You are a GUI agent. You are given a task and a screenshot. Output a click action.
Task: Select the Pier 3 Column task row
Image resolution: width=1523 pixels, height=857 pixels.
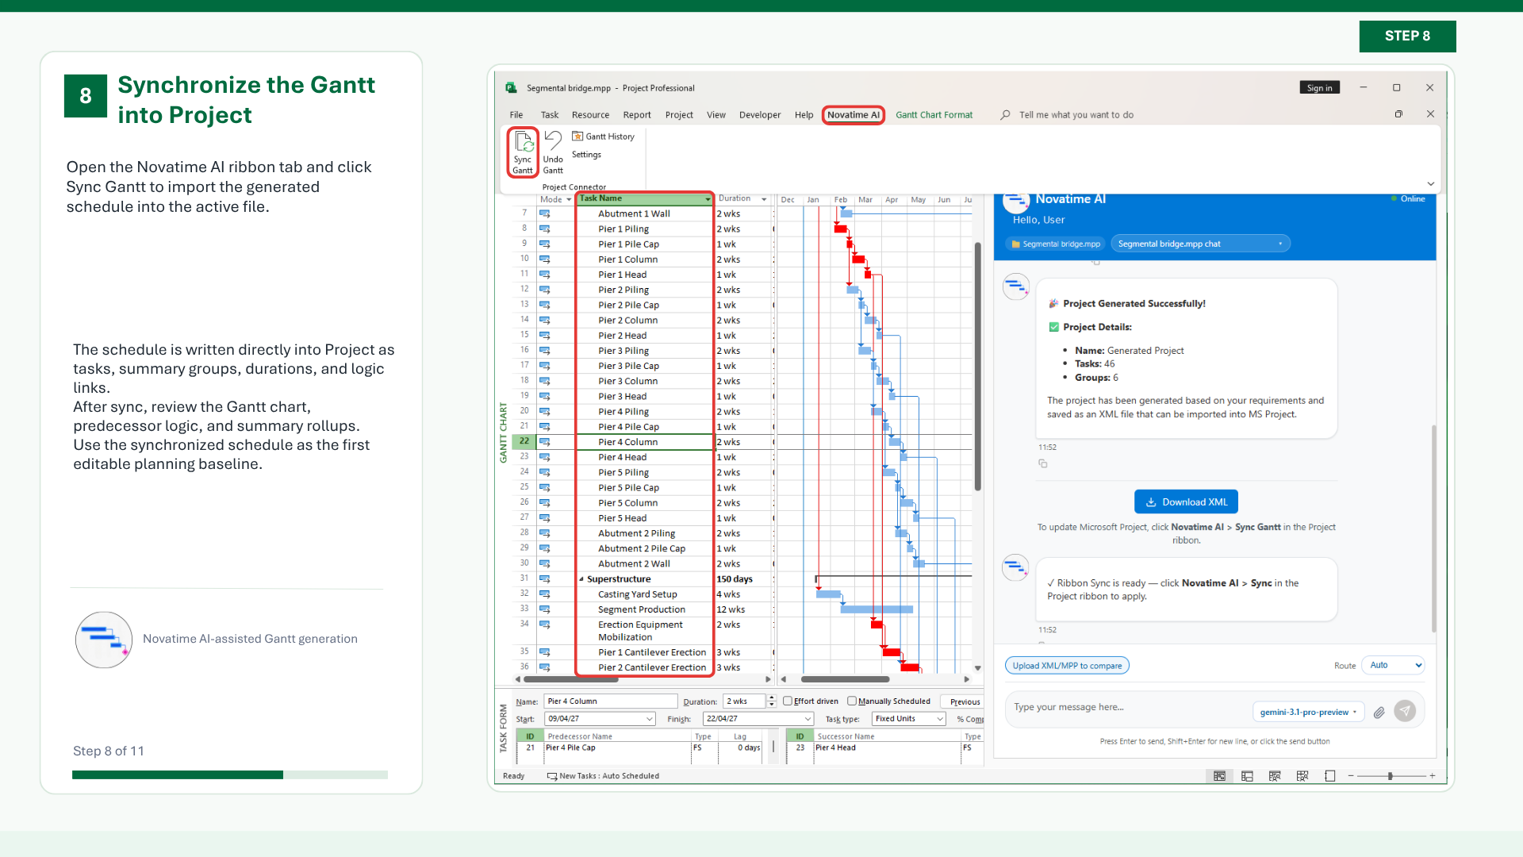(x=643, y=382)
